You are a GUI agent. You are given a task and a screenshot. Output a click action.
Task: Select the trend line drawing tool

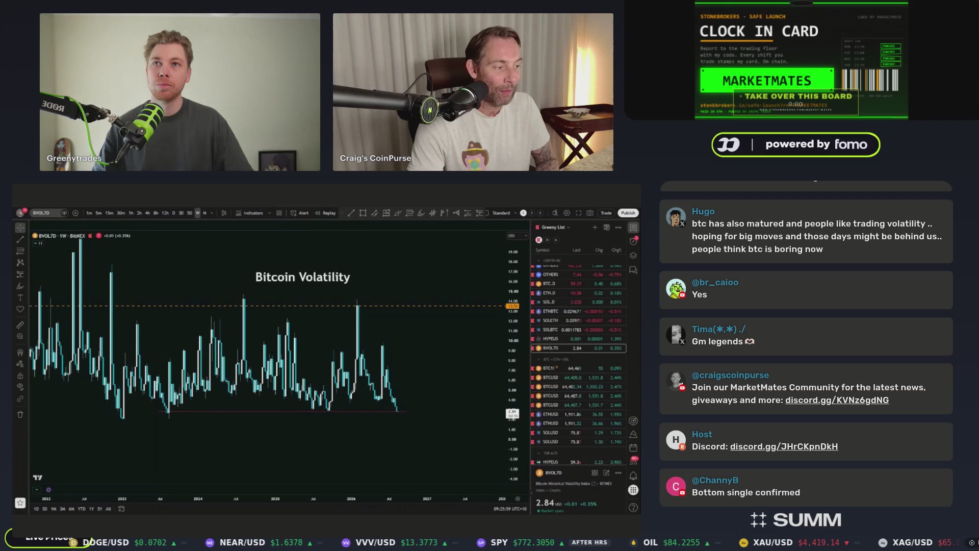click(20, 239)
